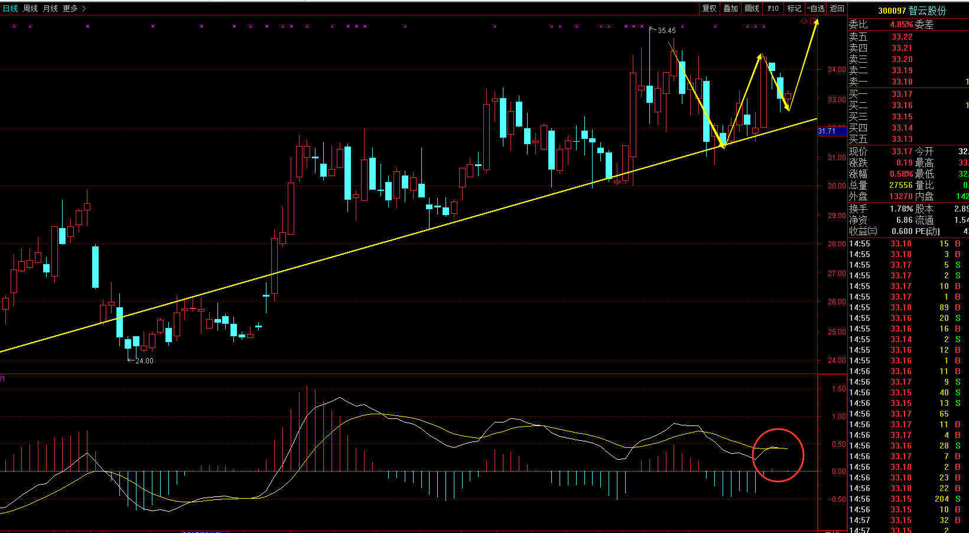Switch to the 月线 monthly chart tab

[x=50, y=8]
